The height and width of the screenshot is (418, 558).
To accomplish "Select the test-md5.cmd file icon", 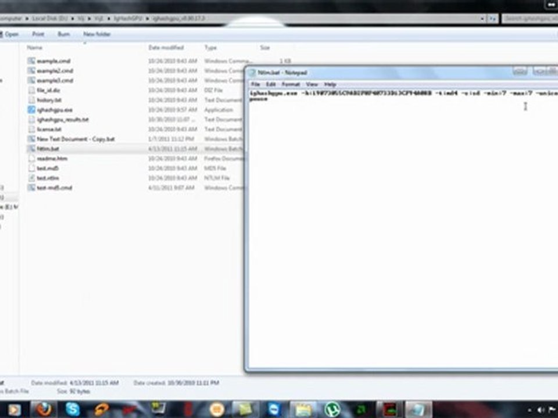I will point(31,188).
